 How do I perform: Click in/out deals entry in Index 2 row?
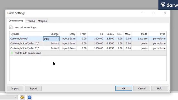pos(69,48)
